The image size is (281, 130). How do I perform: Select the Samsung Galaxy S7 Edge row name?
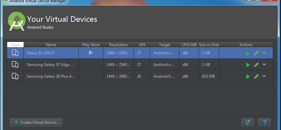(x=50, y=65)
